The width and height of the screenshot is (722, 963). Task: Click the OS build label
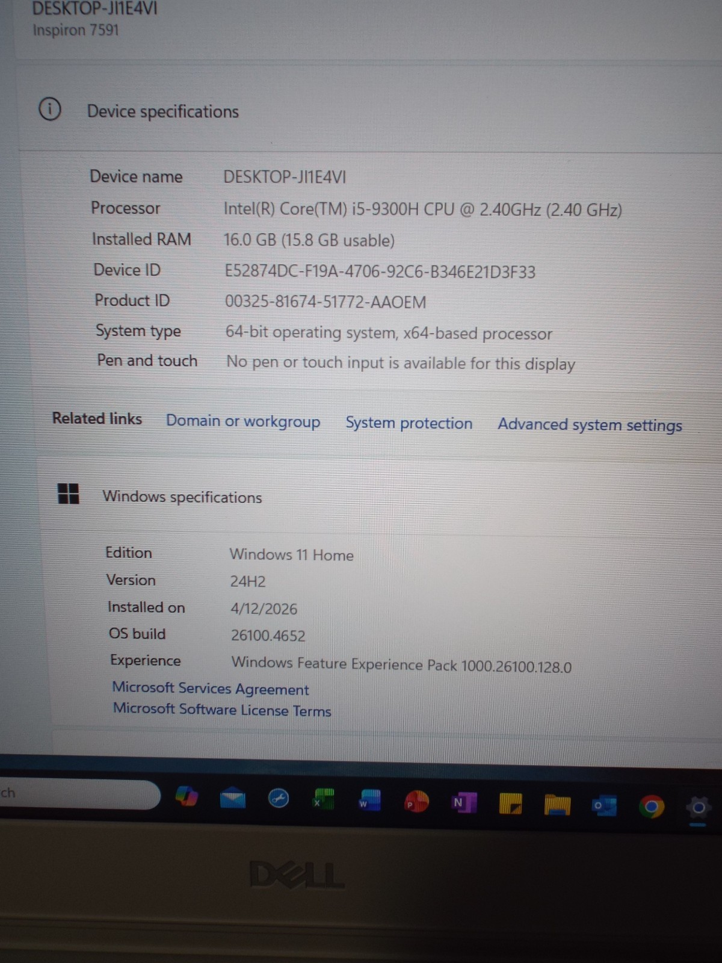(137, 634)
